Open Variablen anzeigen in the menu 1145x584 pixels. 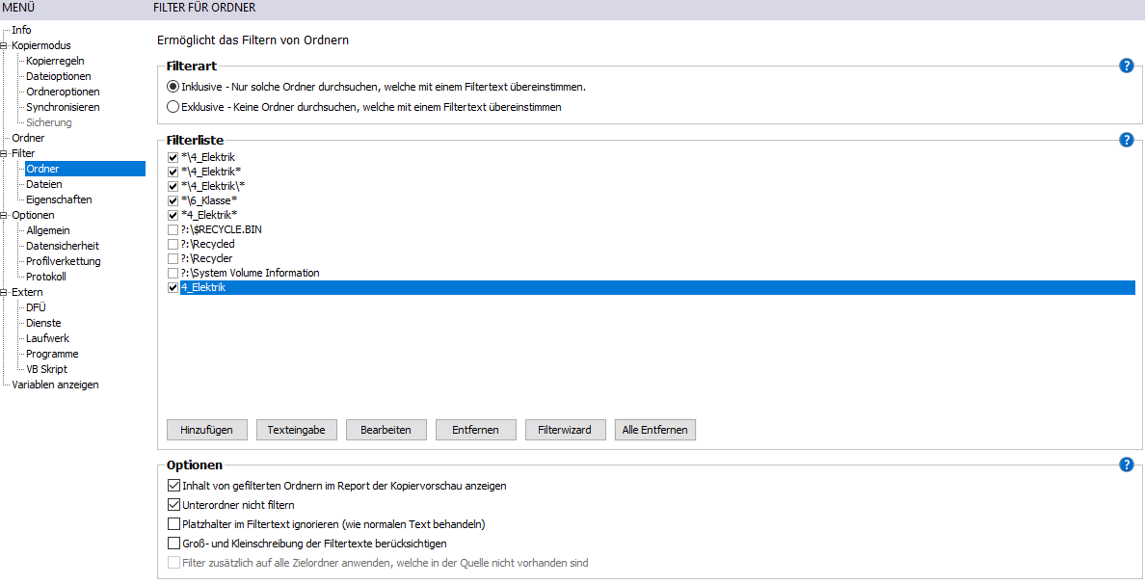click(x=55, y=385)
